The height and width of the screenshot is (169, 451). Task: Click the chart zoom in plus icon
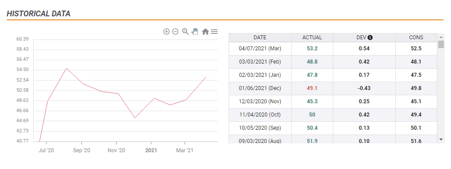coord(166,32)
